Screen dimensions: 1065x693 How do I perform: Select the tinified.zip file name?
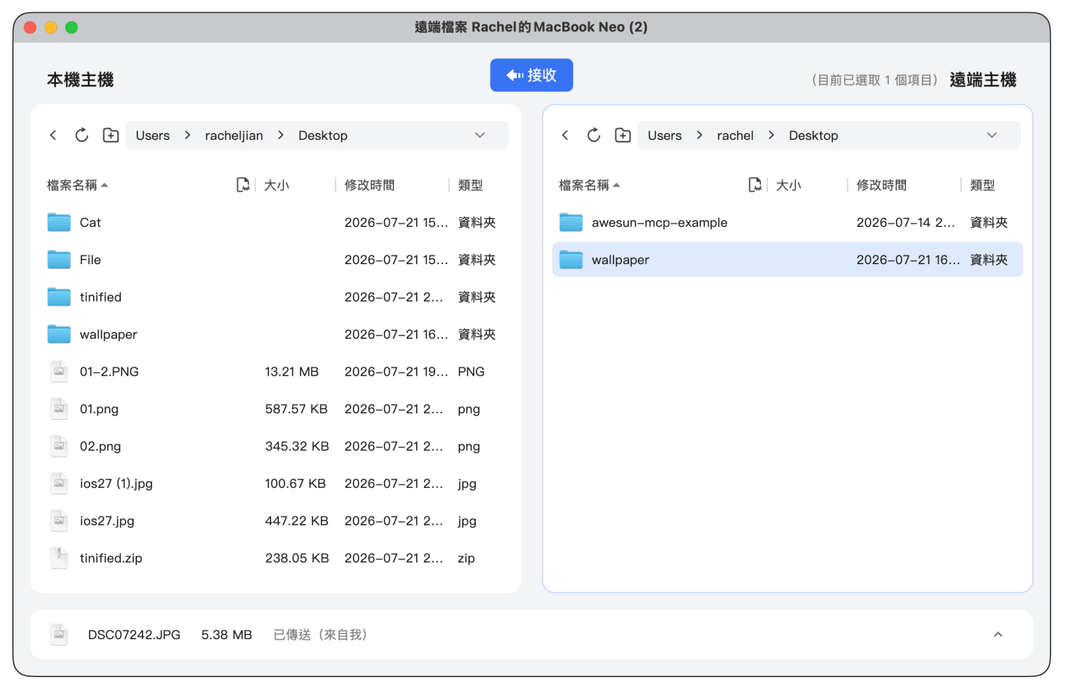click(111, 558)
